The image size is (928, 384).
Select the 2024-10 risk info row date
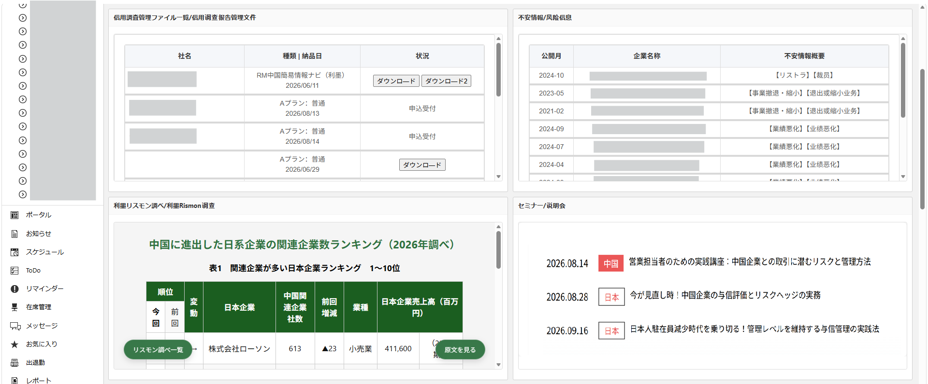tap(551, 75)
